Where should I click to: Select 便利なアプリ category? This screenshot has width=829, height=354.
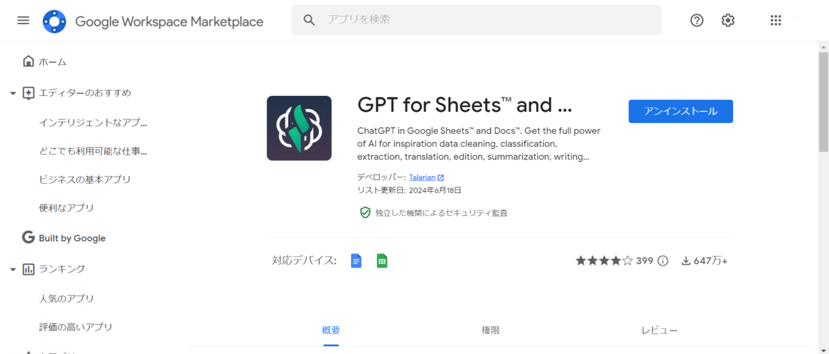pyautogui.click(x=66, y=208)
